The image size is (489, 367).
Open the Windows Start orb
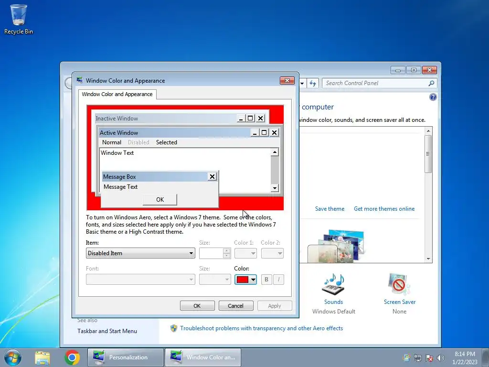point(13,357)
